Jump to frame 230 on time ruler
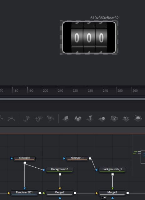 pos(90,90)
